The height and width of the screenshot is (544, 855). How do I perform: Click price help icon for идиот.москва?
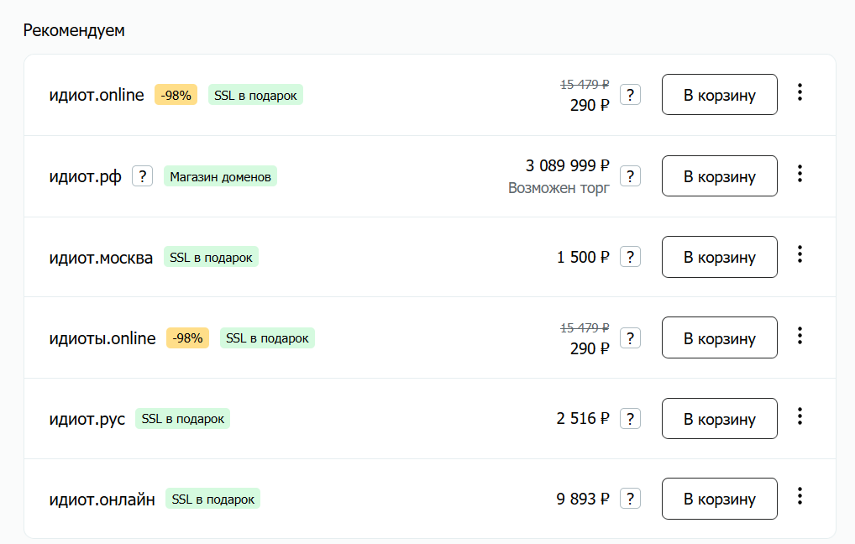pyautogui.click(x=631, y=257)
